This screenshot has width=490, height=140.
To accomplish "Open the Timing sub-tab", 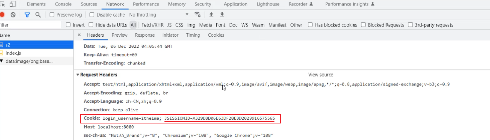I will point(193,35).
